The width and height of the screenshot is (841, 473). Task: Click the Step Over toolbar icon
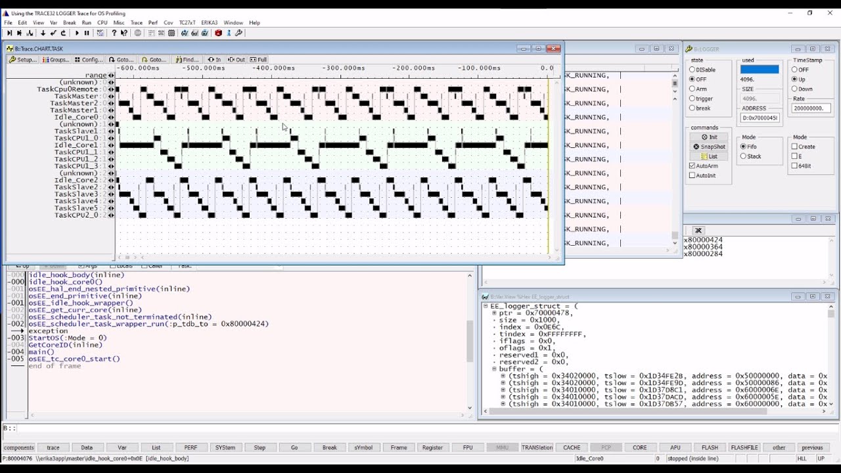(x=19, y=33)
